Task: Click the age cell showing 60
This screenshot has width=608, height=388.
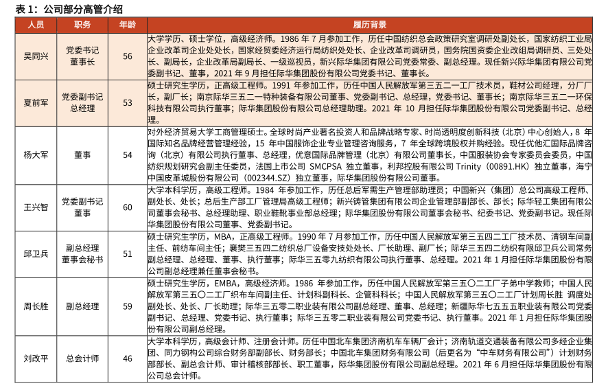Action: [128, 207]
